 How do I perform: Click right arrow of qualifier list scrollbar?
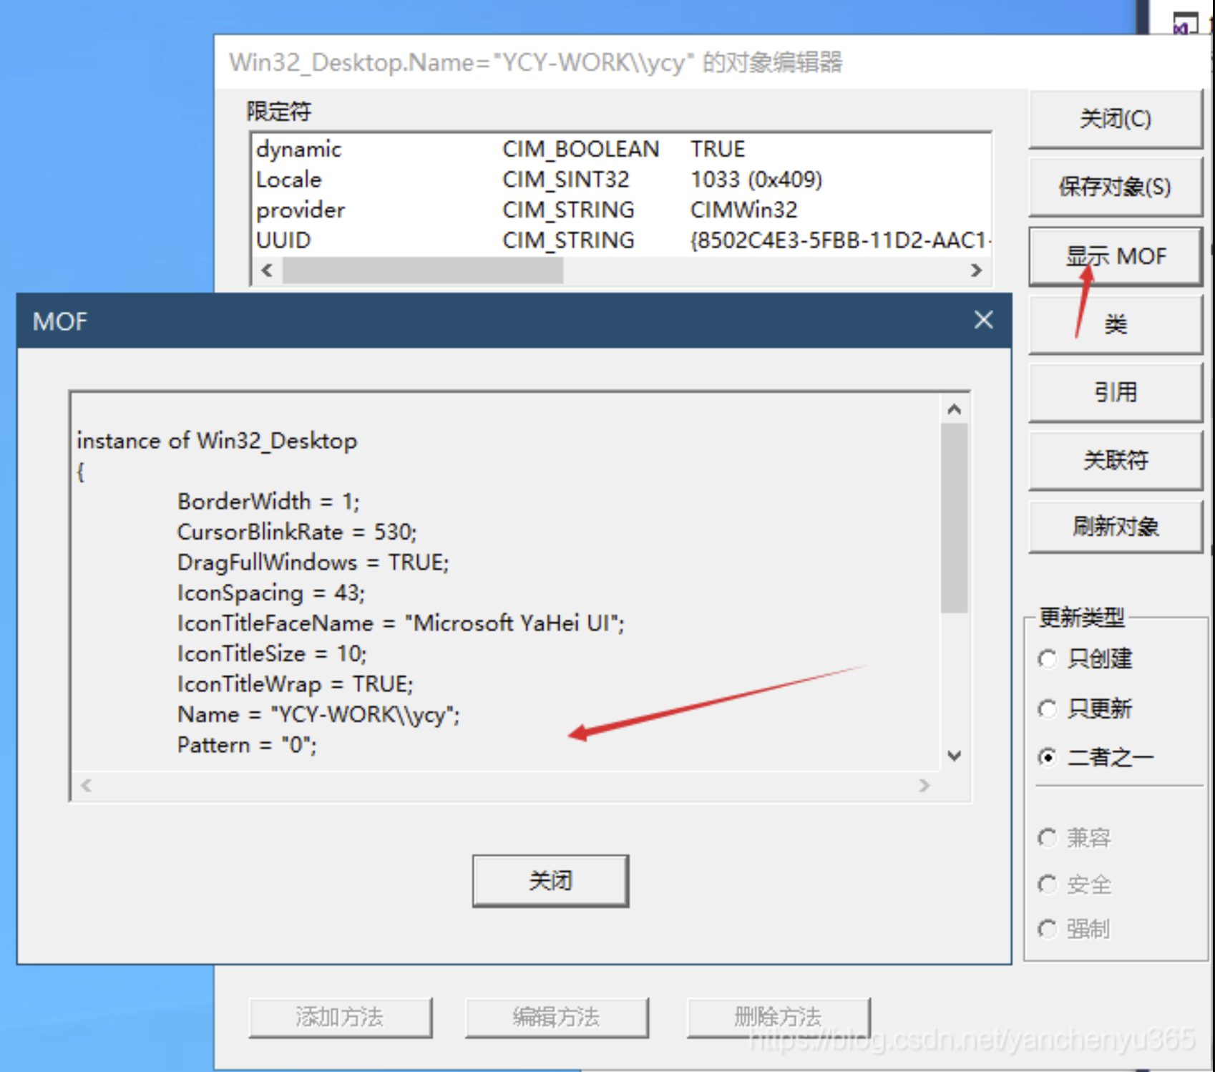coord(977,271)
